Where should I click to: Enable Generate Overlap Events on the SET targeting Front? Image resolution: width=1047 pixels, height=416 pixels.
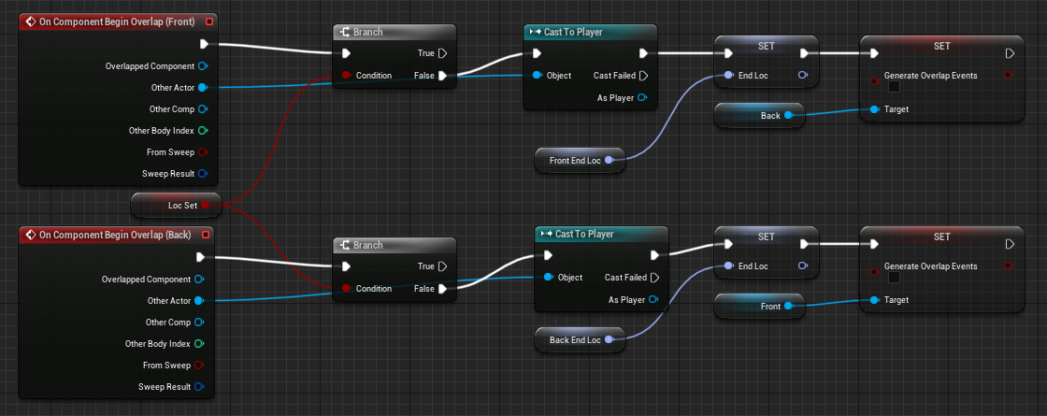pos(894,278)
